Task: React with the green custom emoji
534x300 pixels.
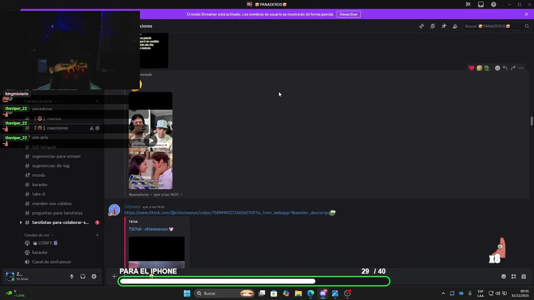Action: (x=487, y=68)
